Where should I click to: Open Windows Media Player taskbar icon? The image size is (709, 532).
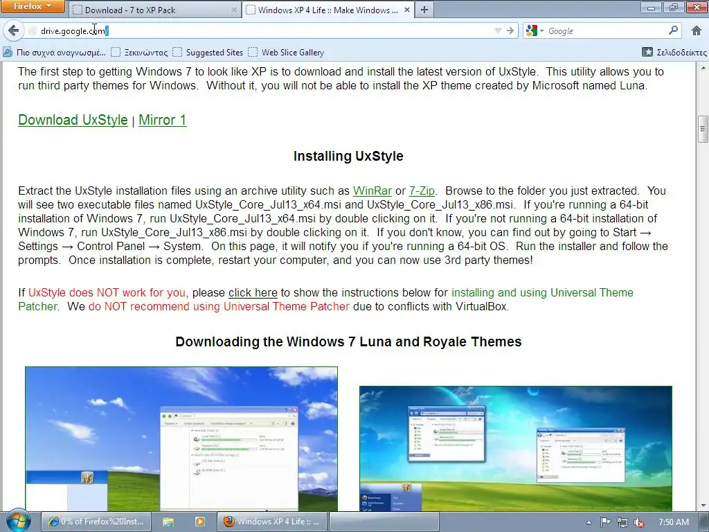point(199,522)
